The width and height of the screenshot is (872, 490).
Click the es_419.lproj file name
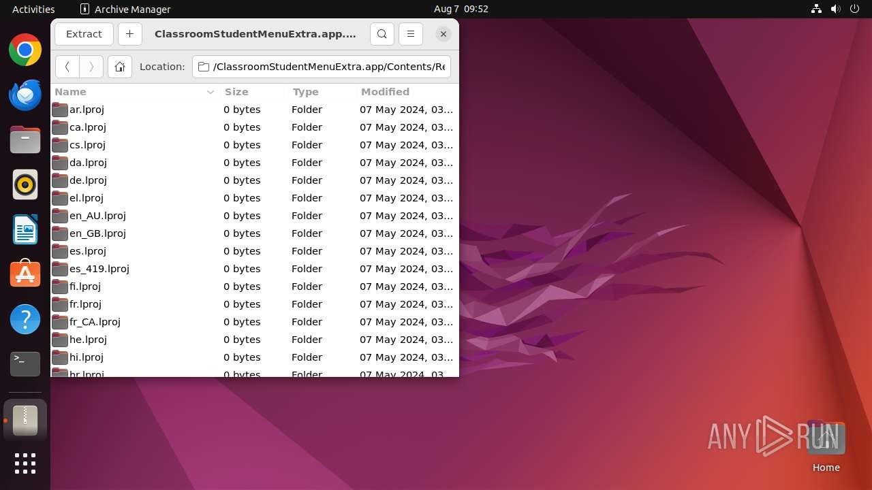tap(99, 269)
